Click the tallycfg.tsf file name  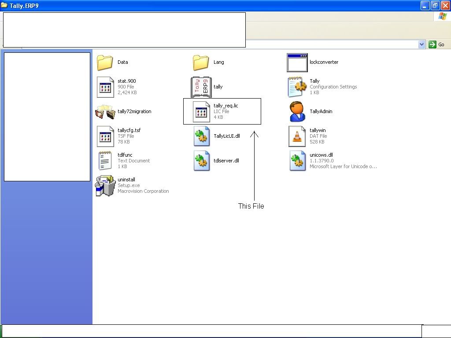point(129,130)
